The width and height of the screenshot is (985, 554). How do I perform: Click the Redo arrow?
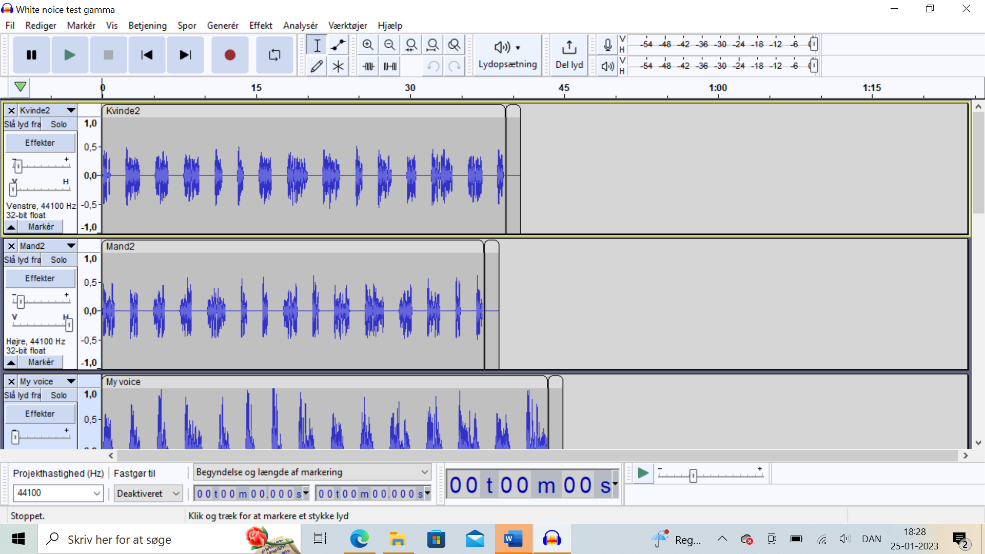point(455,66)
